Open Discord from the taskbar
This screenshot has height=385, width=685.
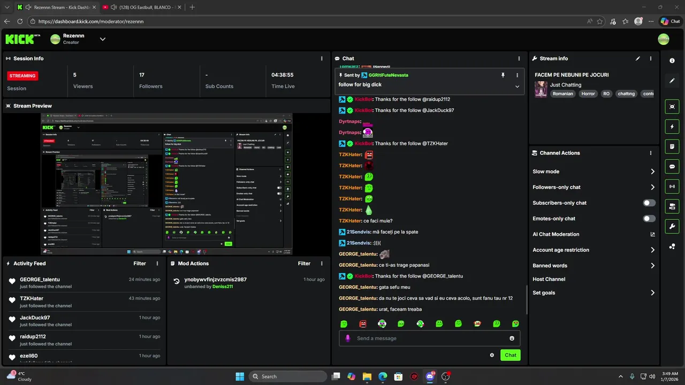pyautogui.click(x=430, y=376)
